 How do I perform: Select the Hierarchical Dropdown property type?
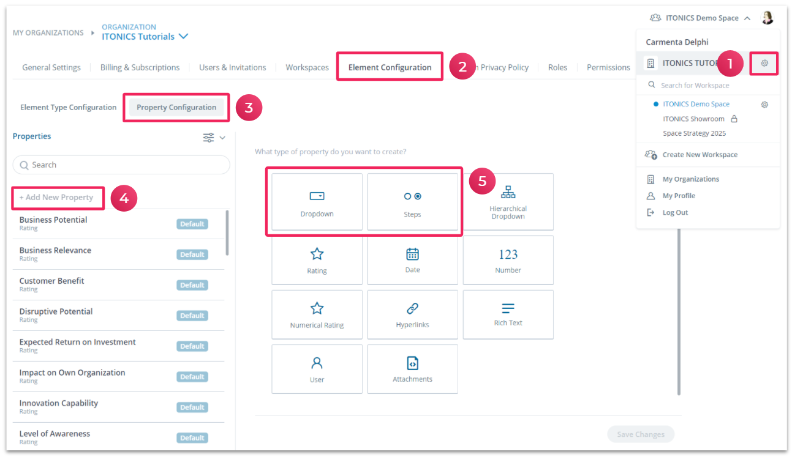tap(508, 202)
